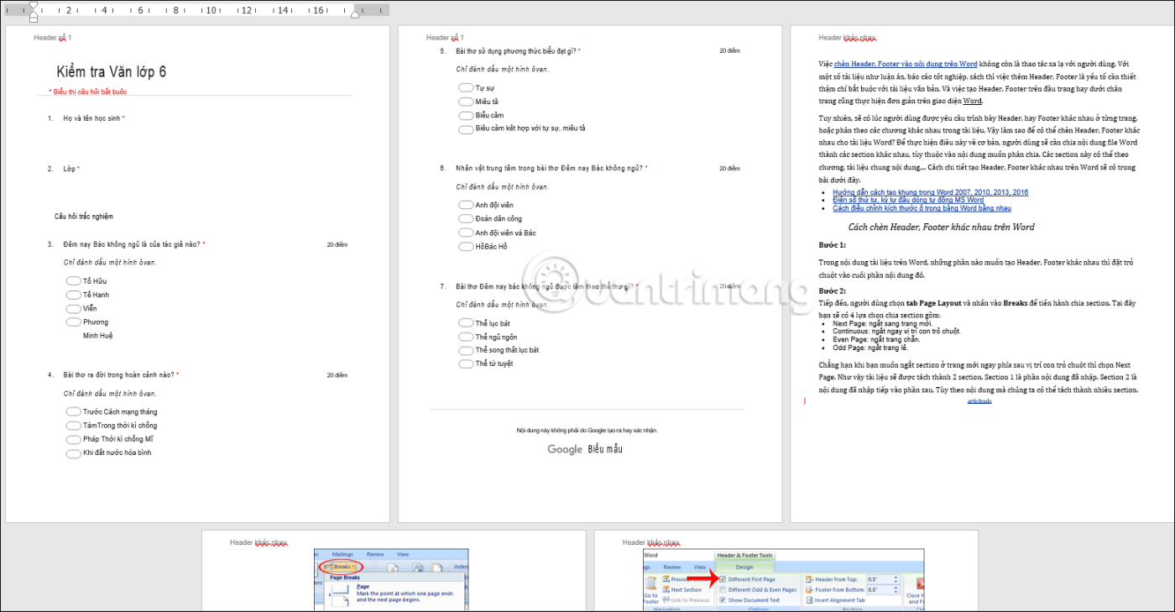This screenshot has height=612, width=1175.
Task: Click the Go to Footer icon
Action: pyautogui.click(x=650, y=590)
